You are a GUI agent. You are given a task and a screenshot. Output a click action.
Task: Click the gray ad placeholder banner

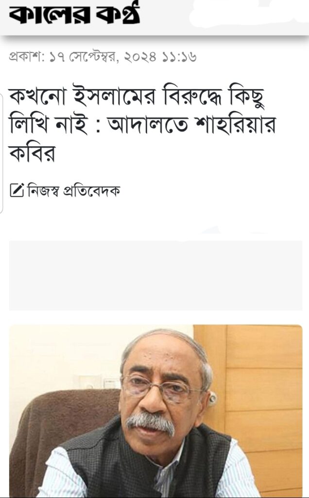click(x=155, y=275)
